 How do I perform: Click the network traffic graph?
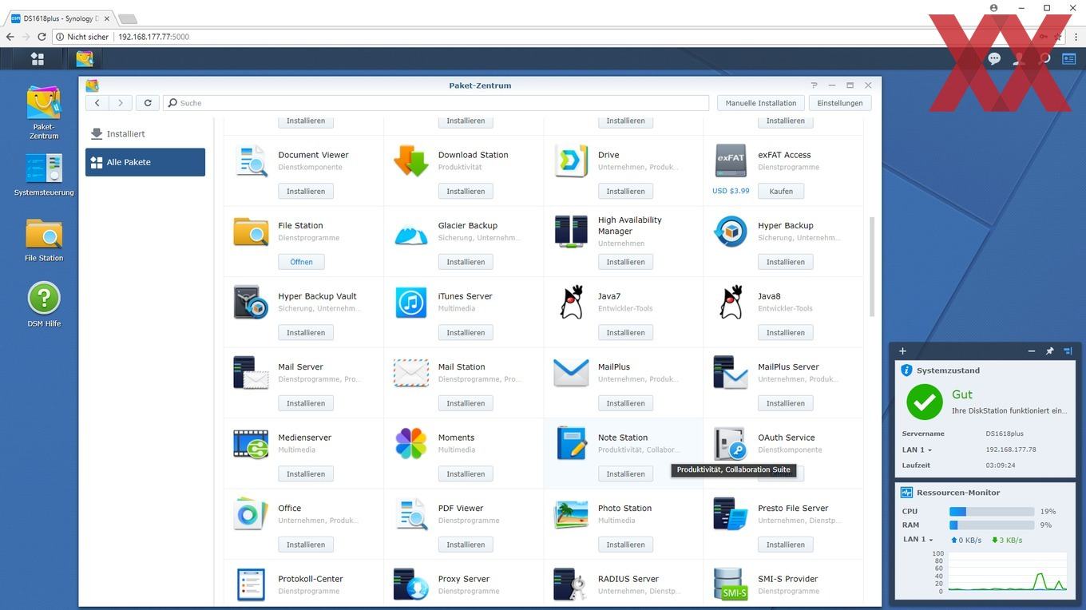1007,572
